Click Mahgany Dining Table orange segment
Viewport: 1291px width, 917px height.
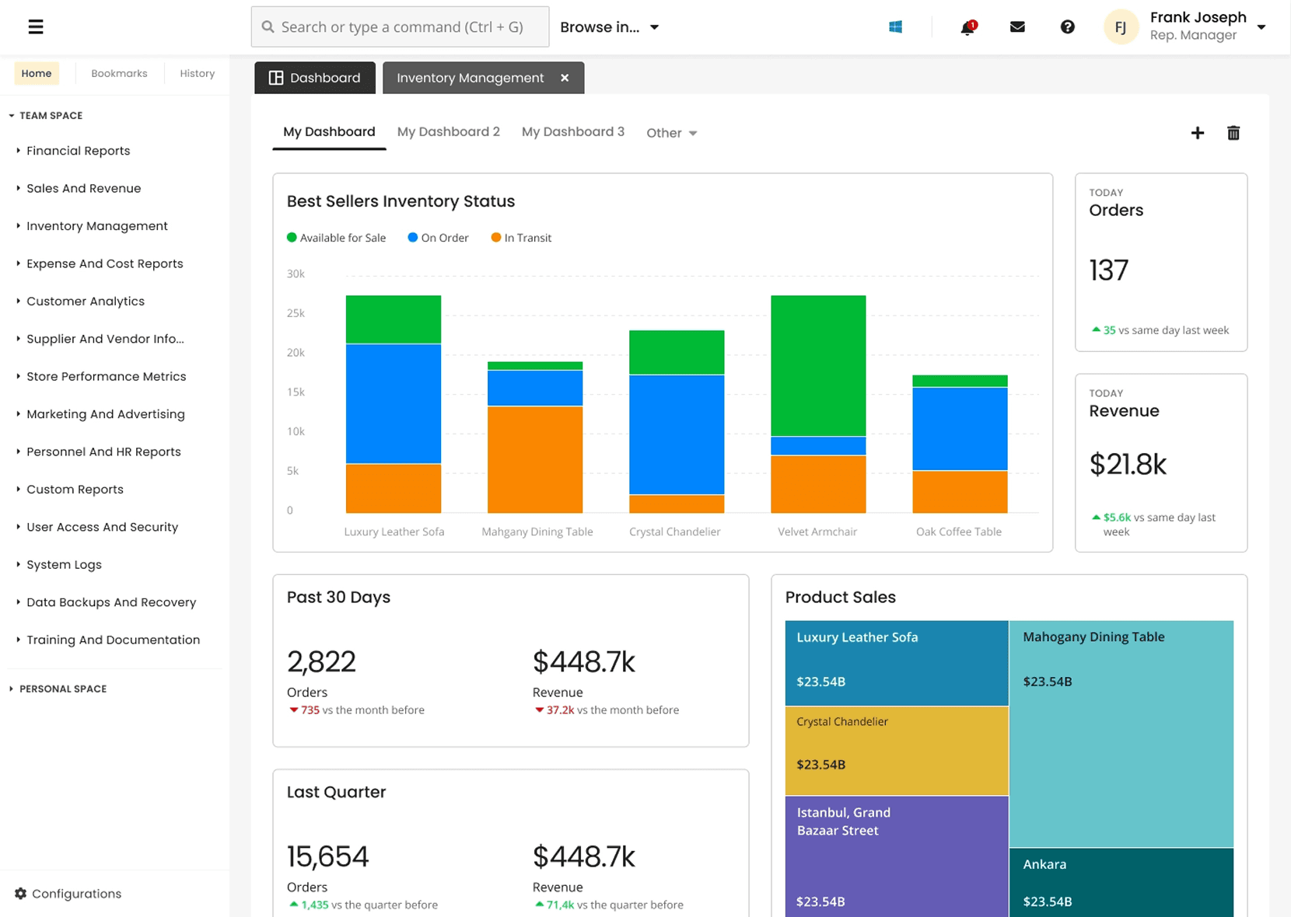click(535, 459)
